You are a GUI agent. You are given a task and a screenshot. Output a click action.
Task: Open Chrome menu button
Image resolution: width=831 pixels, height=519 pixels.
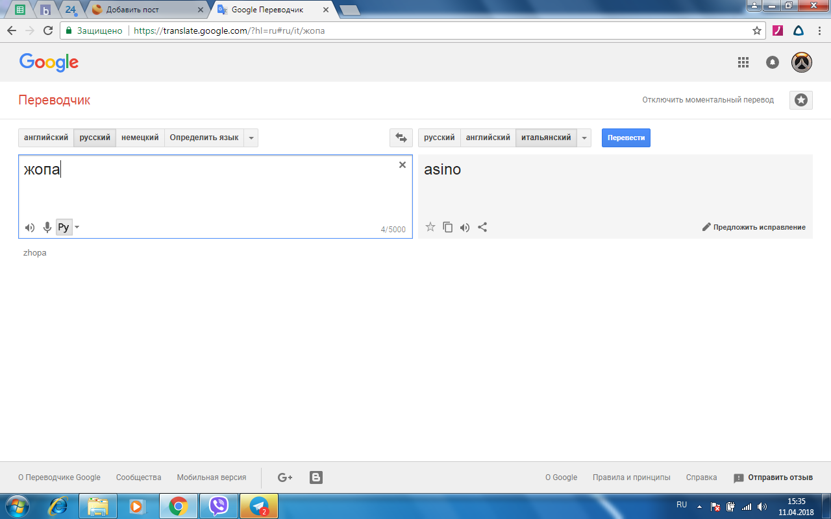coord(819,30)
